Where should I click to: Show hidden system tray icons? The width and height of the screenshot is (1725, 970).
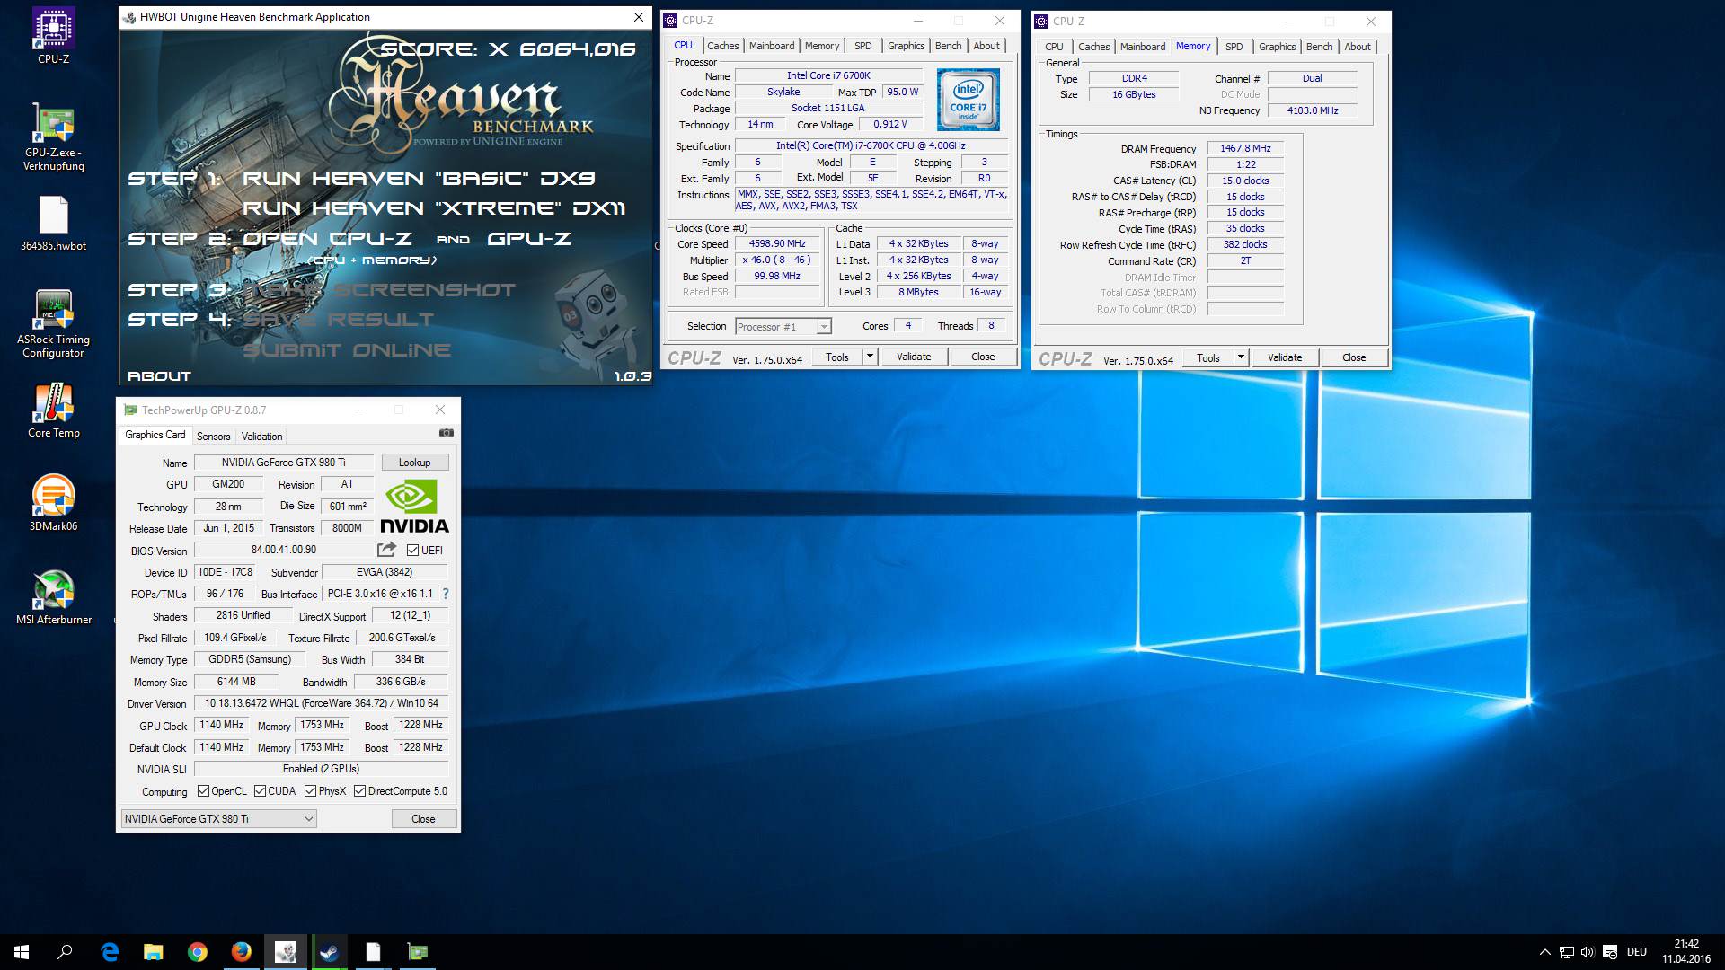tap(1544, 952)
